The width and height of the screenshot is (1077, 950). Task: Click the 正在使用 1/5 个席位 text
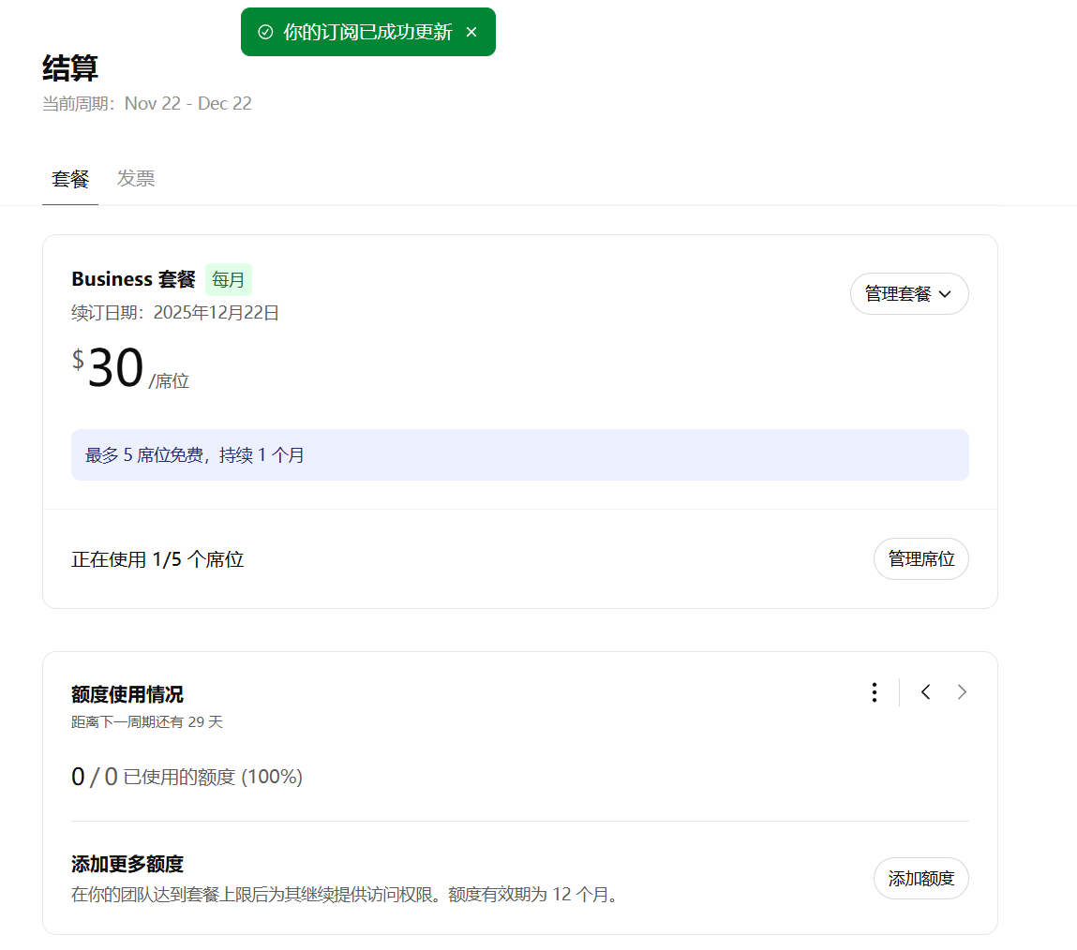pyautogui.click(x=157, y=559)
